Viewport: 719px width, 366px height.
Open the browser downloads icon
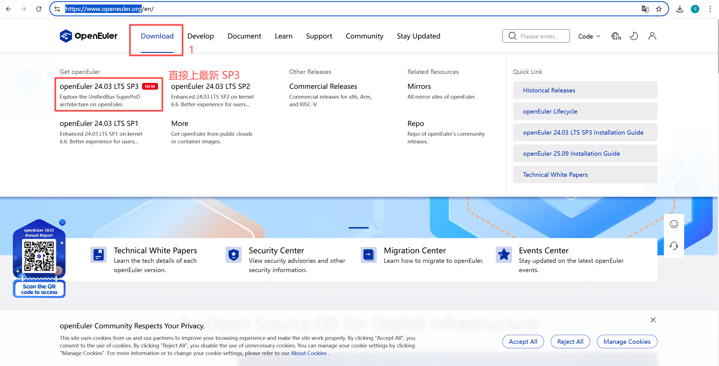[x=680, y=9]
